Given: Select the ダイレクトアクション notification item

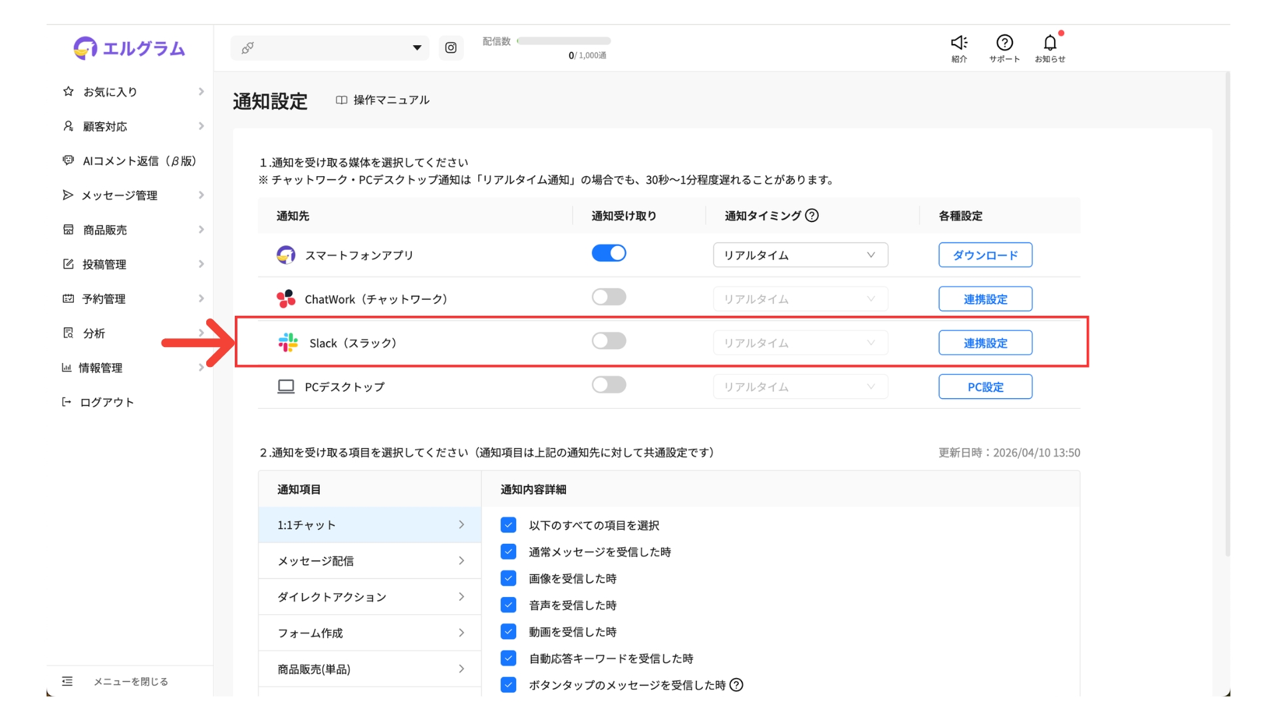Looking at the screenshot, I should 370,596.
